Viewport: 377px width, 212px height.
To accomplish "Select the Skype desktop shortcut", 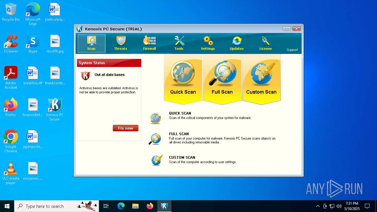I will pyautogui.click(x=33, y=44).
